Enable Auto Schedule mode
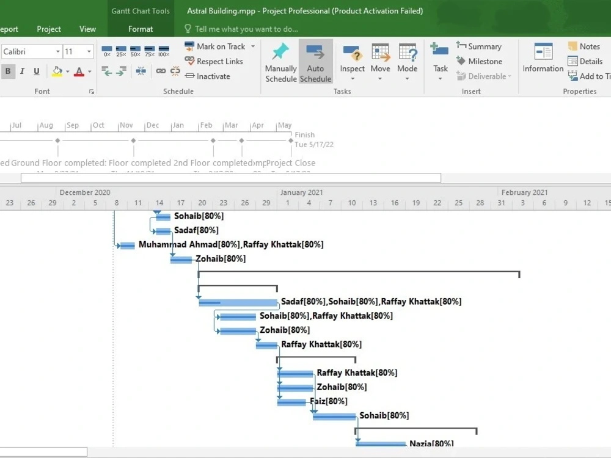 [x=315, y=61]
